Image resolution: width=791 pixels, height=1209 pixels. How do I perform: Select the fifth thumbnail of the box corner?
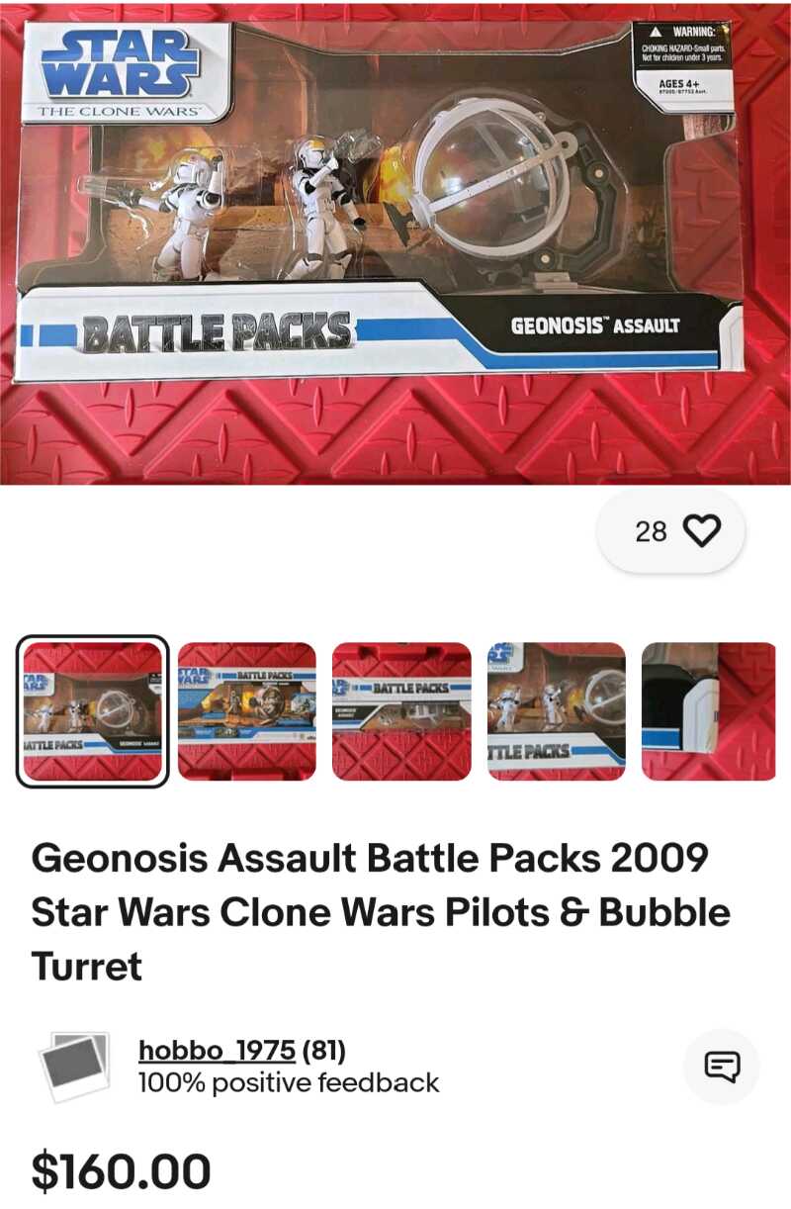pyautogui.click(x=709, y=711)
